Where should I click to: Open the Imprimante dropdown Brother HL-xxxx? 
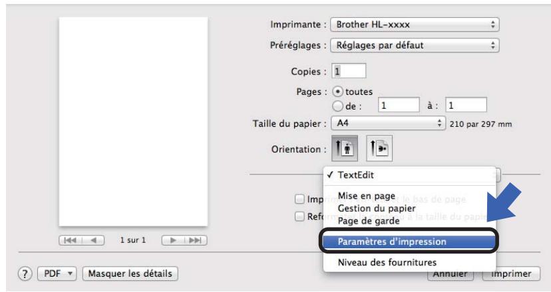coord(415,25)
